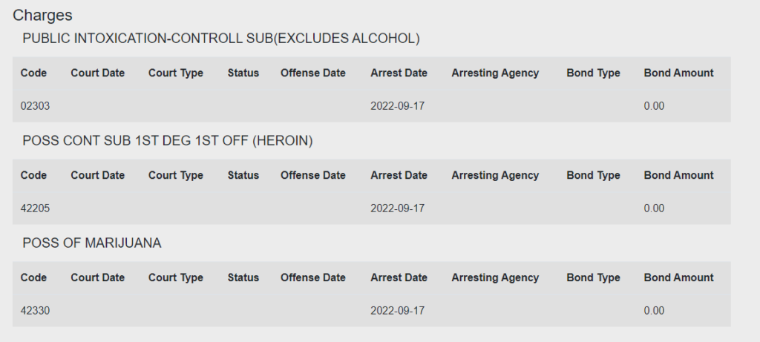
Task: Select the POSS CONT SUB 1ST DEG heroin charge title
Action: point(168,140)
